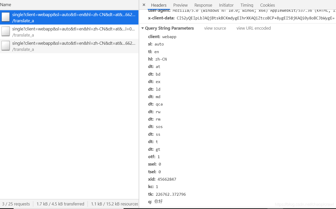Open the Response tab

point(203,5)
